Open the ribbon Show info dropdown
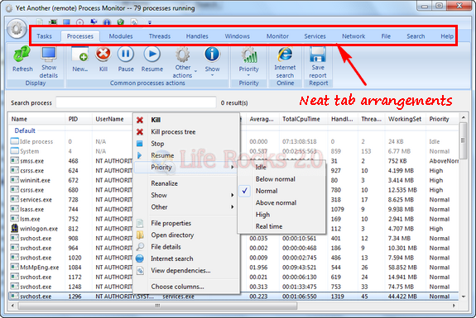 212,61
